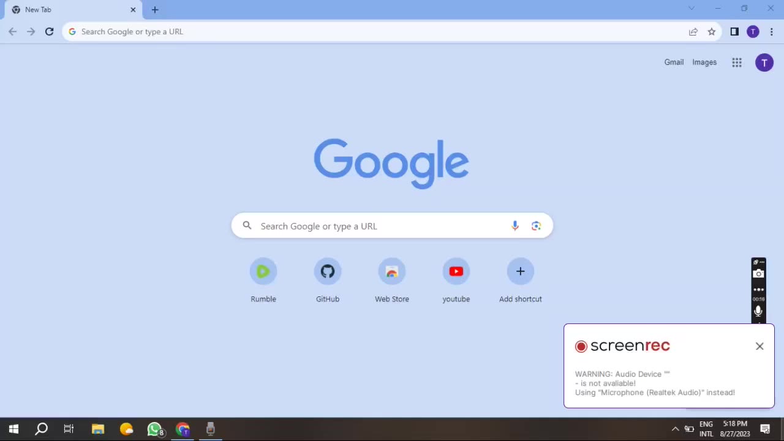784x441 pixels.
Task: Bookmark this tab with the star icon
Action: pyautogui.click(x=712, y=32)
